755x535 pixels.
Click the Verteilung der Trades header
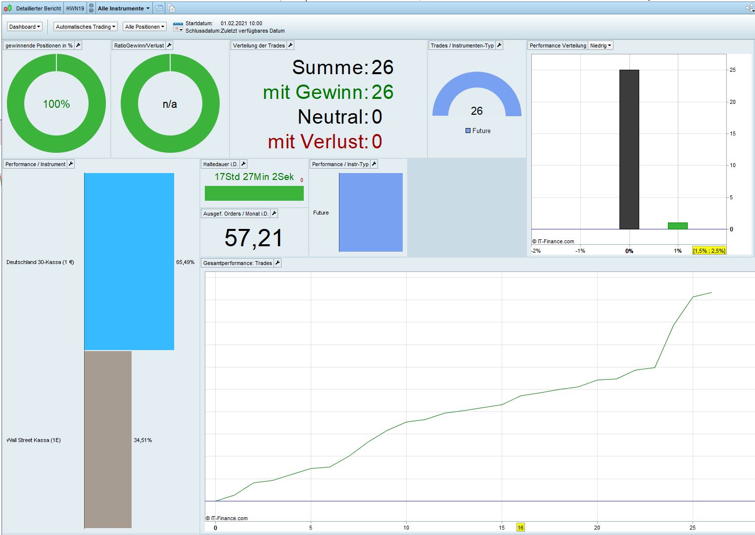point(259,45)
